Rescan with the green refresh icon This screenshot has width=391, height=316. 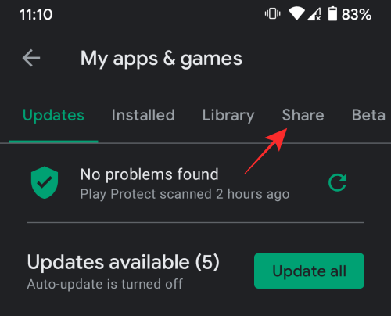[x=338, y=182]
